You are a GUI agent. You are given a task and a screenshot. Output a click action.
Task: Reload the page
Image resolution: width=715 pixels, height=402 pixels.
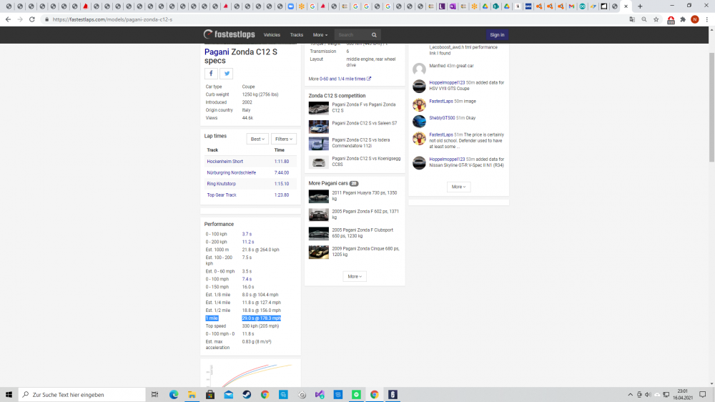point(32,19)
